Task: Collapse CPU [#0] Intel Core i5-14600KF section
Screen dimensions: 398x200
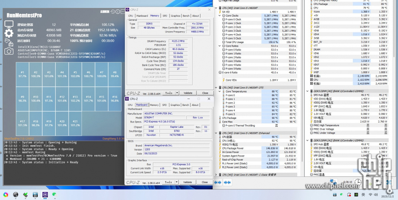Action: point(216,8)
